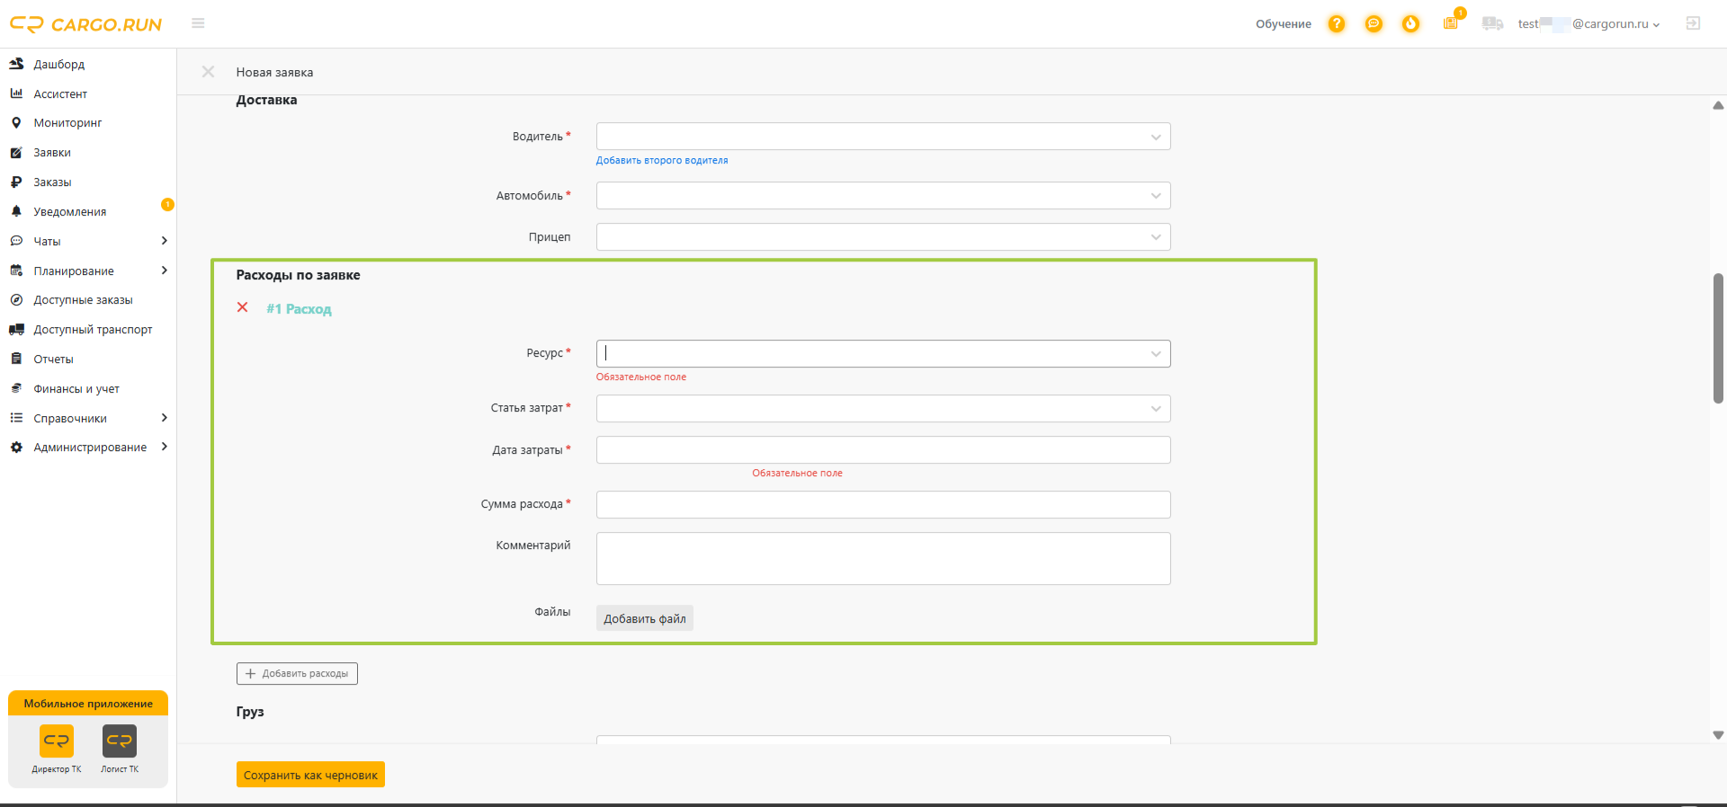The image size is (1727, 807).
Task: Open the help question mark icon
Action: coord(1337,24)
